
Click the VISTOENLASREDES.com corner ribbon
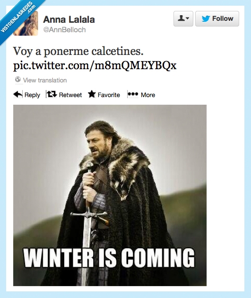[19, 18]
